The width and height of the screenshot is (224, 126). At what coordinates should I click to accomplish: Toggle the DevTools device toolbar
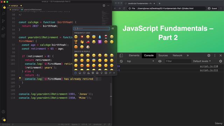[121, 55]
